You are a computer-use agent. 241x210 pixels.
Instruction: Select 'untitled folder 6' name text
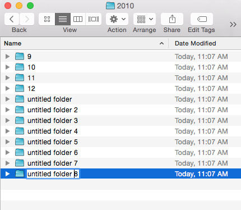[53, 153]
